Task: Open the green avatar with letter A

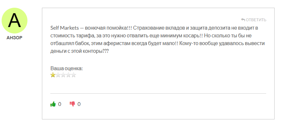Action: coord(15,21)
